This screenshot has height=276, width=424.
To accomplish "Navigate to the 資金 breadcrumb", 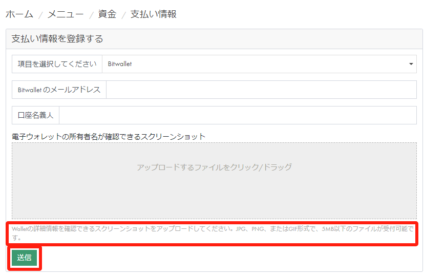I will (x=107, y=14).
